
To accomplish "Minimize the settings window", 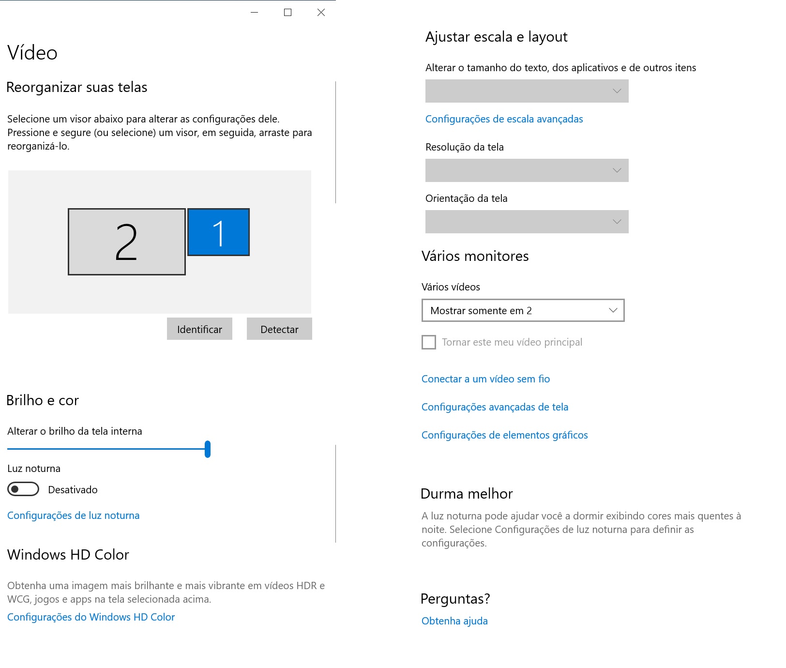I will click(255, 13).
